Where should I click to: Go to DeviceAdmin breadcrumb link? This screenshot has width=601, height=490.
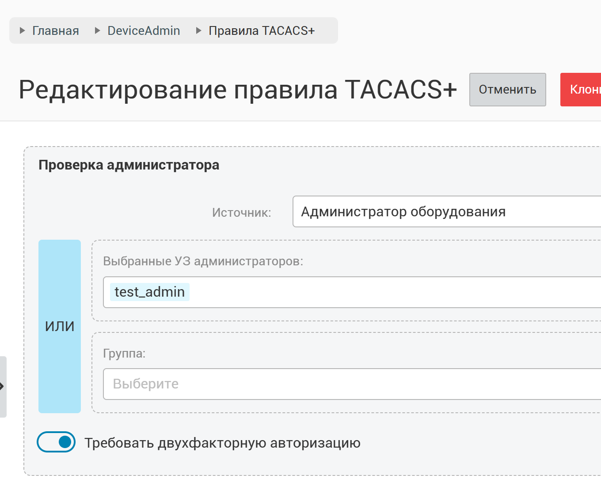tap(144, 30)
